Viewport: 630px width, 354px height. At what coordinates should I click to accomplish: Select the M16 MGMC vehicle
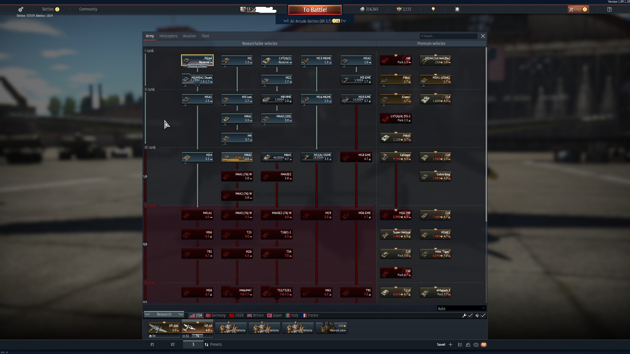[x=316, y=99]
